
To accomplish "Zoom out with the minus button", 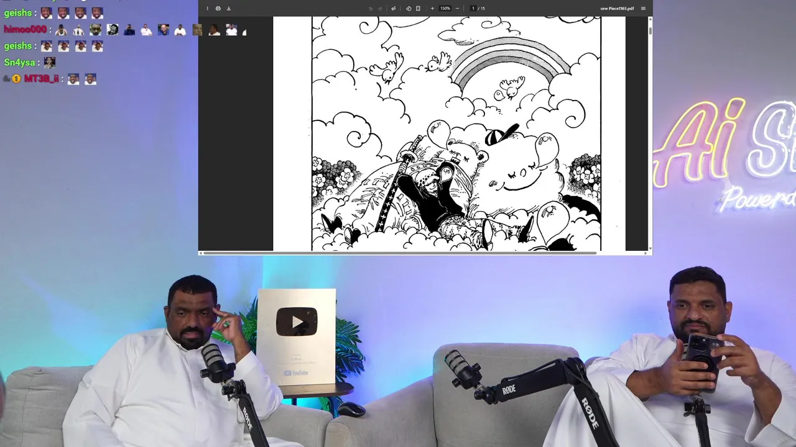I will (457, 8).
